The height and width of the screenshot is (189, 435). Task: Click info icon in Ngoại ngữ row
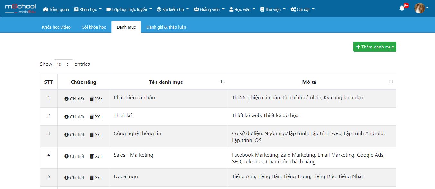(x=67, y=178)
